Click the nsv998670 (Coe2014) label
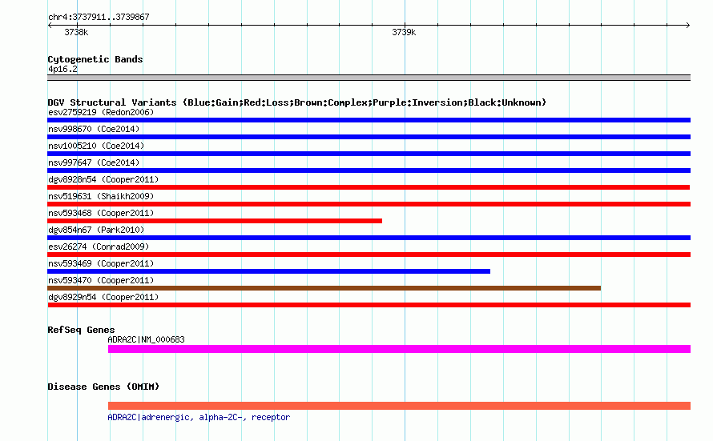 point(94,129)
